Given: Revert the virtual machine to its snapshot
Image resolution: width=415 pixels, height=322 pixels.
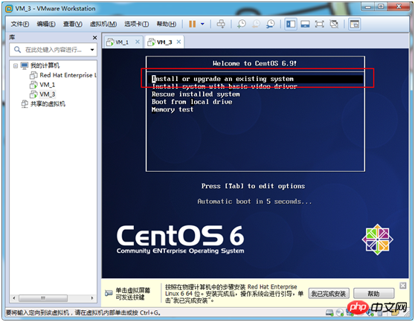Looking at the screenshot, I should point(256,24).
